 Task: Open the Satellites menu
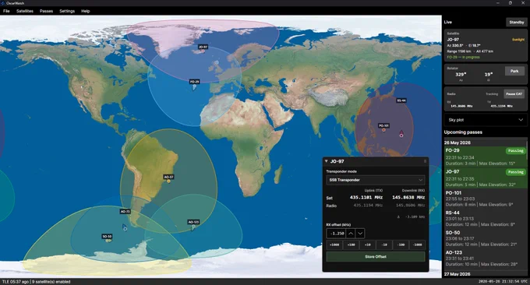[25, 11]
